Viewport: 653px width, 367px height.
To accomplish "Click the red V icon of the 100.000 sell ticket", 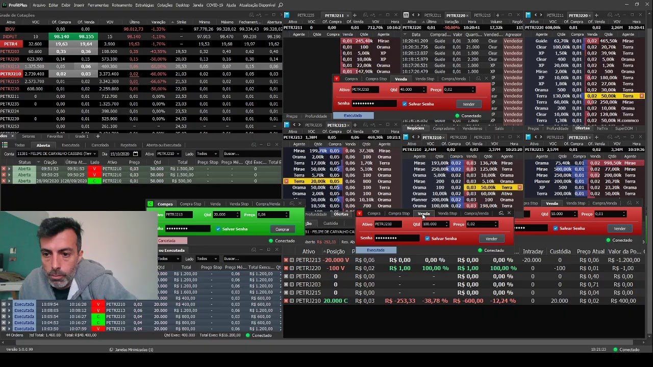I will [360, 213].
